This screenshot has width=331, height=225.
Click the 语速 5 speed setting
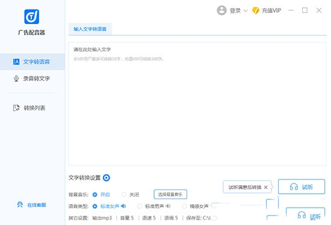[x=149, y=218]
